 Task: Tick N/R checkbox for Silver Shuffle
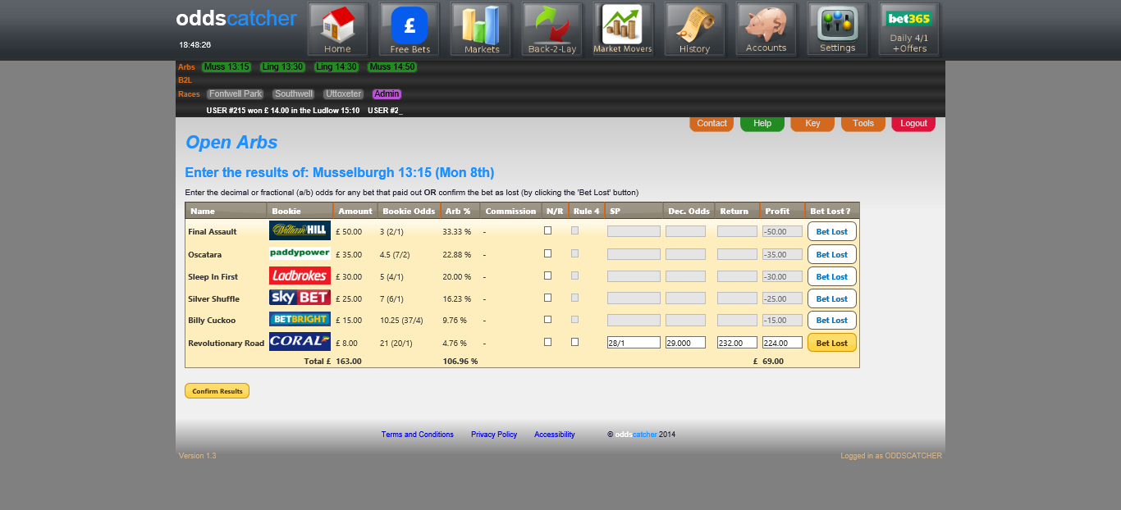pyautogui.click(x=548, y=298)
